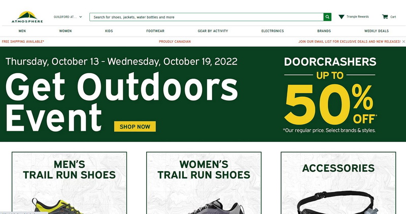Open the Men menu
The height and width of the screenshot is (214, 406).
coord(22,31)
